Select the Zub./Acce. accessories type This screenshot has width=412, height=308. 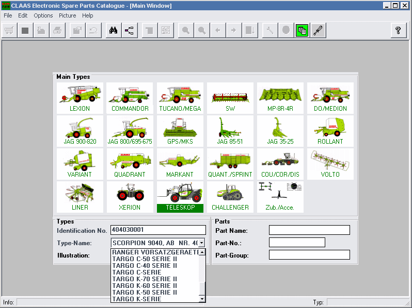(280, 197)
